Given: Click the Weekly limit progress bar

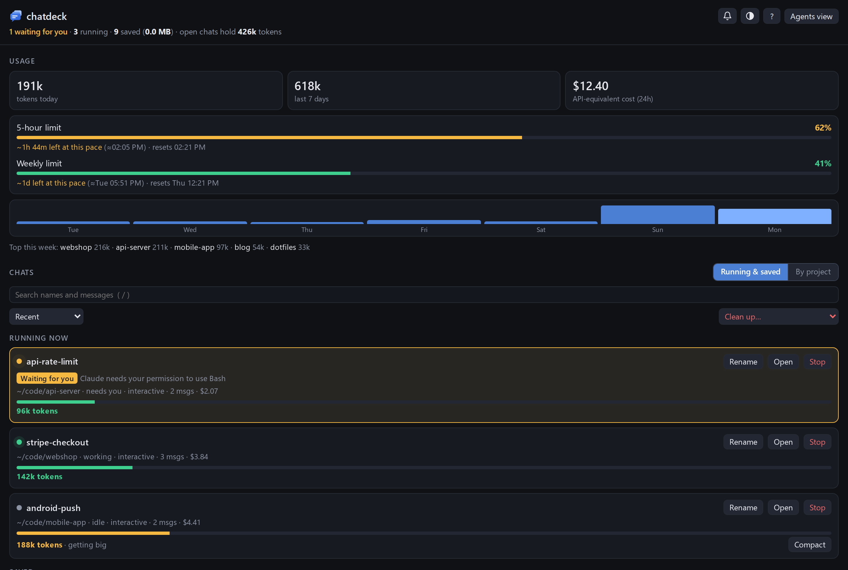Looking at the screenshot, I should [424, 173].
